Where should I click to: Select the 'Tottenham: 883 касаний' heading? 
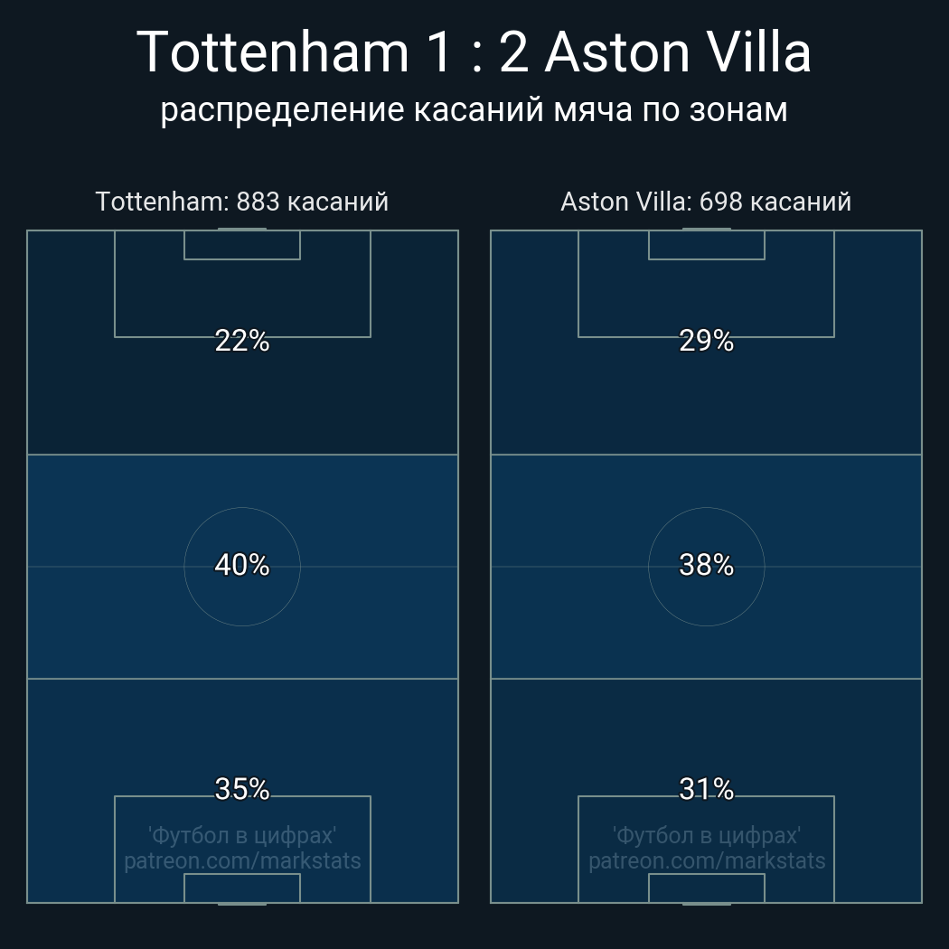(242, 202)
